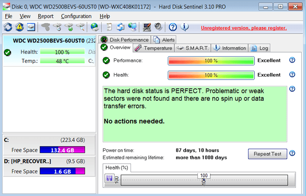This screenshot has height=196, width=306.
Task: Switch to the Information tab
Action: pyautogui.click(x=229, y=48)
